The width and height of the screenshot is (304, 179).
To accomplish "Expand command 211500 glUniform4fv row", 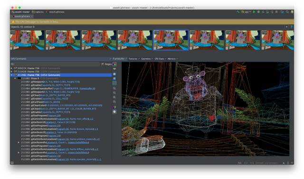I will pos(19,143).
